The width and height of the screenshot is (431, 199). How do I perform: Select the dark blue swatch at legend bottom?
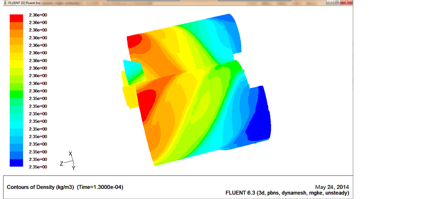tap(16, 163)
